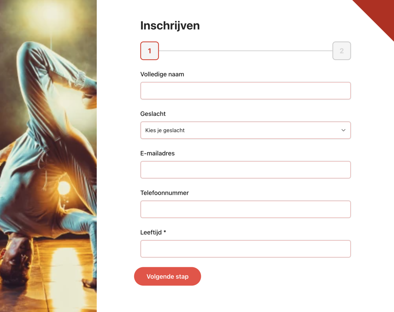Click the E-mailadres label text
Image resolution: width=394 pixels, height=312 pixels.
point(158,153)
